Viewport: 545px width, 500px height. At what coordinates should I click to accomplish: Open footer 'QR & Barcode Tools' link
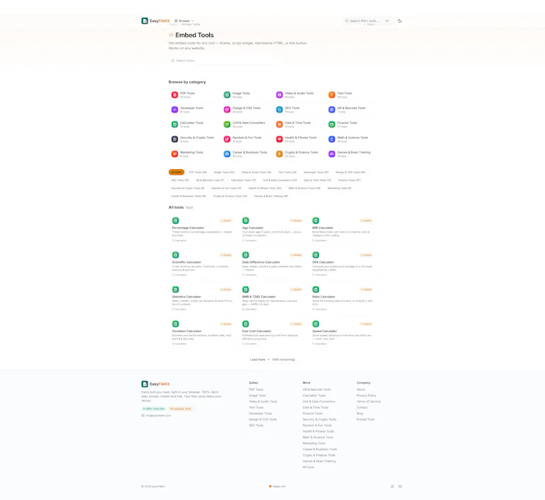tap(317, 389)
